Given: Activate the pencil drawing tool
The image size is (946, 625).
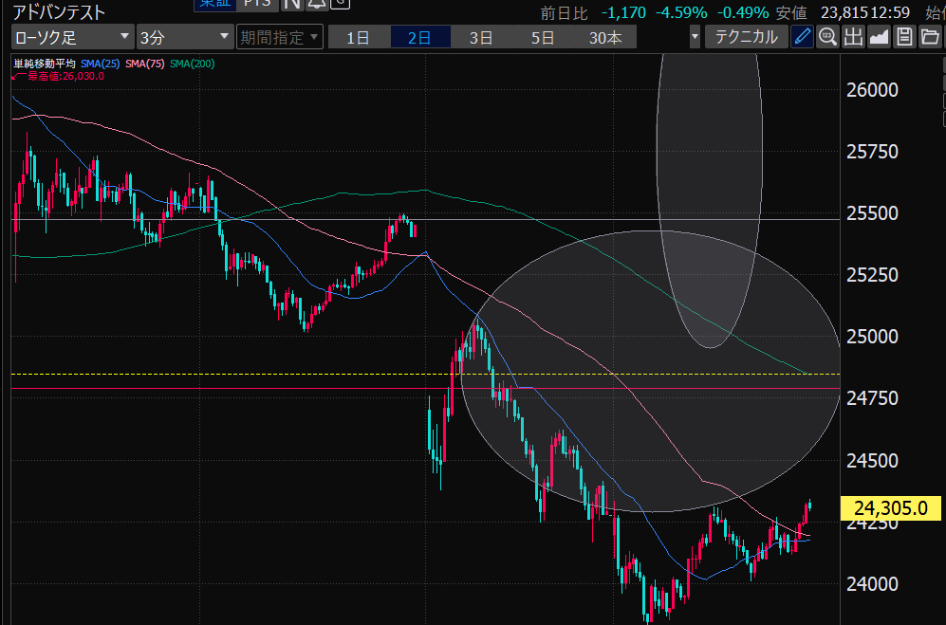Looking at the screenshot, I should (803, 37).
